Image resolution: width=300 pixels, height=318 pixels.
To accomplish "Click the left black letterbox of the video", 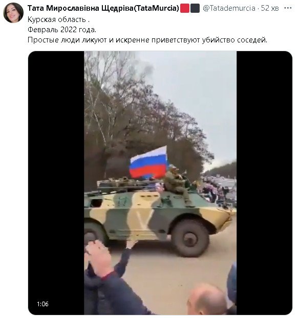I will coord(56,183).
